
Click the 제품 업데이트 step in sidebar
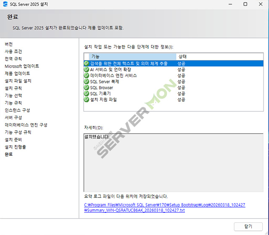pos(17,74)
